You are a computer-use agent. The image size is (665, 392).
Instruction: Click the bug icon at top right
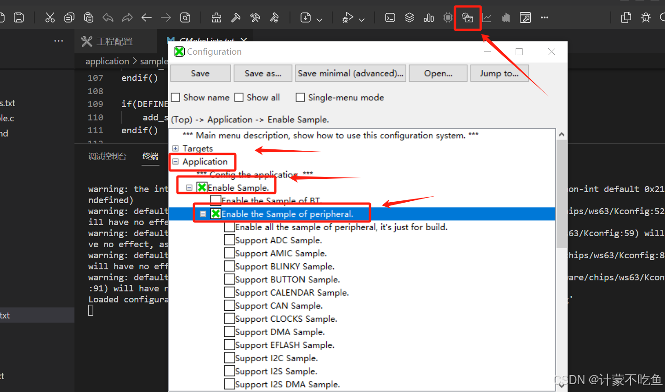[646, 18]
